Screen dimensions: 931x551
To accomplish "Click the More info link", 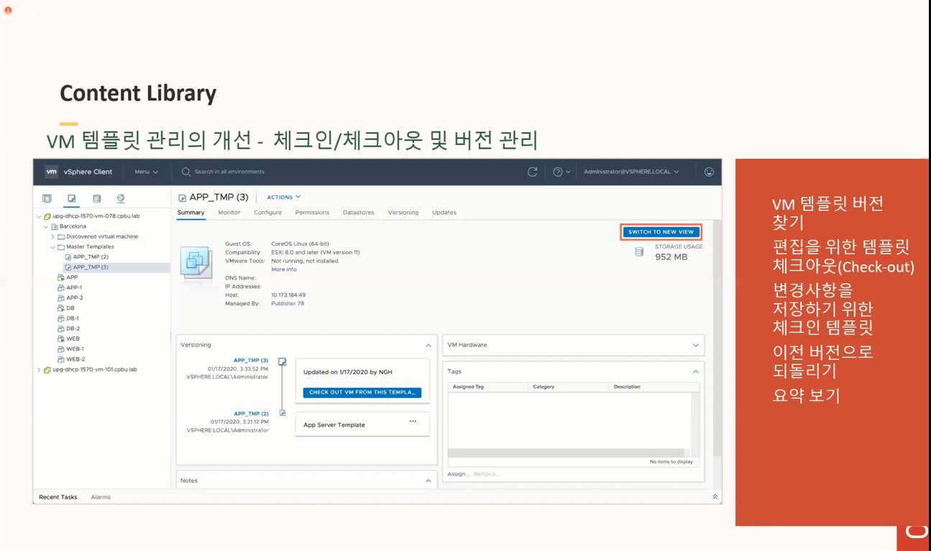I will pos(283,269).
